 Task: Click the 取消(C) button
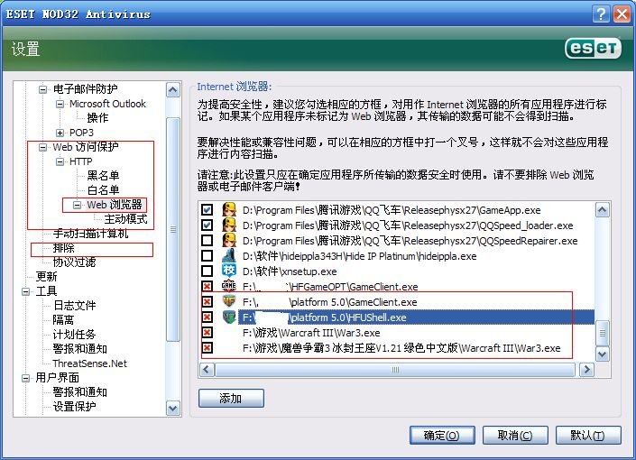[x=515, y=436]
